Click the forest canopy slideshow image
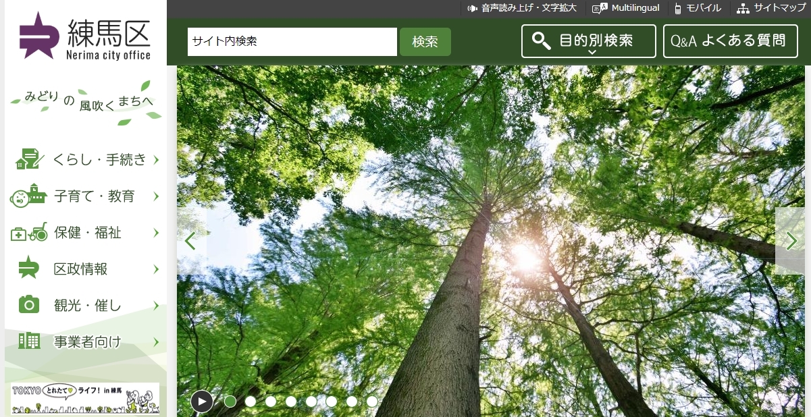This screenshot has height=417, width=811. (491, 241)
